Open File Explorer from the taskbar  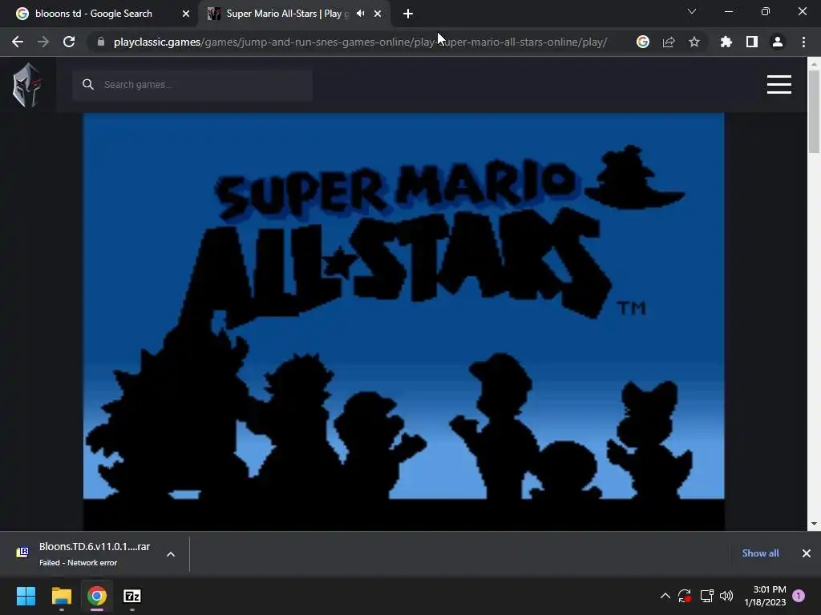[x=62, y=596]
